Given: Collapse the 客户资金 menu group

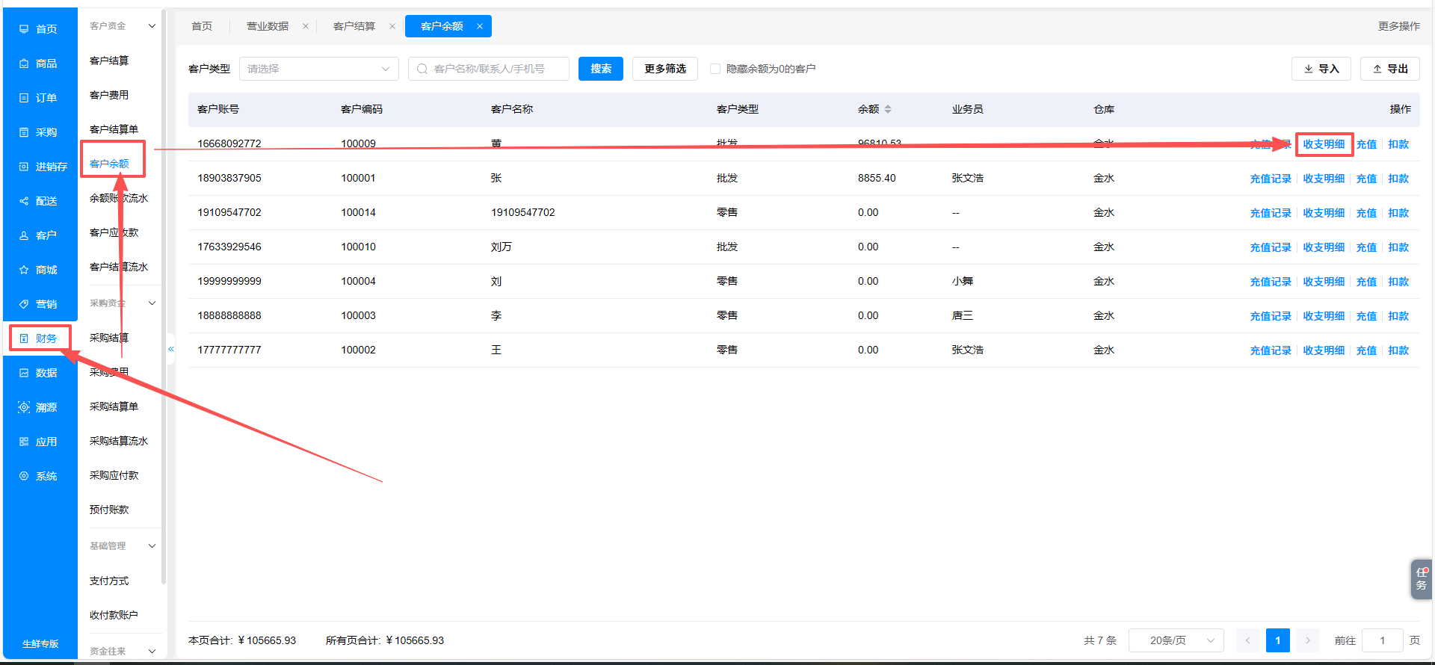Looking at the screenshot, I should [x=152, y=26].
